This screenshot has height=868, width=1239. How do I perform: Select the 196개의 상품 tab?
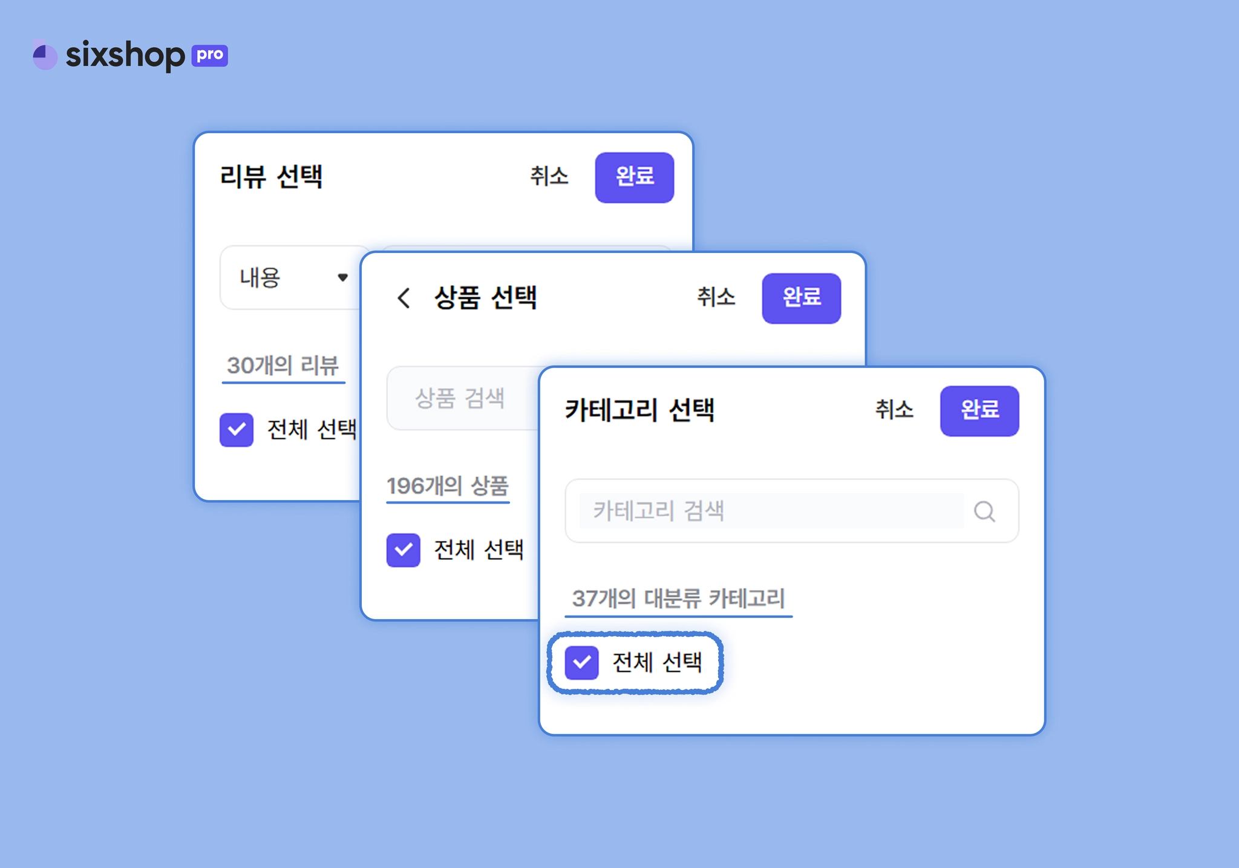(x=448, y=486)
